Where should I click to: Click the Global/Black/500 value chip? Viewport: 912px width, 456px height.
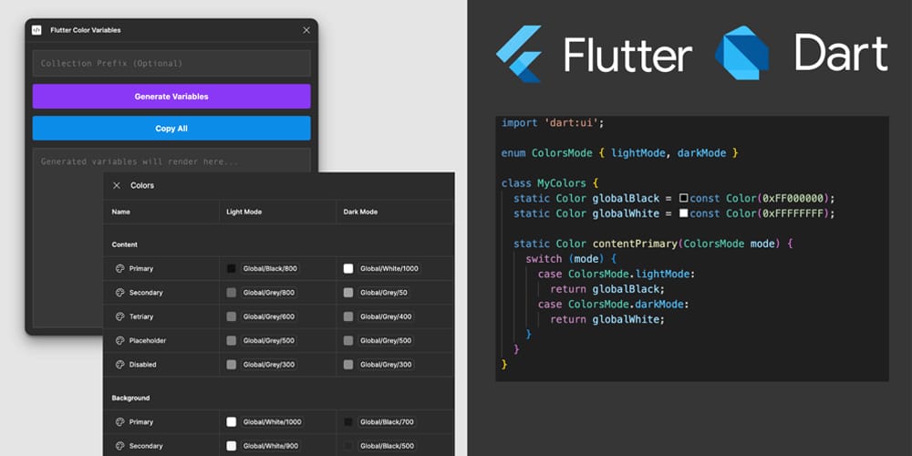pyautogui.click(x=388, y=446)
